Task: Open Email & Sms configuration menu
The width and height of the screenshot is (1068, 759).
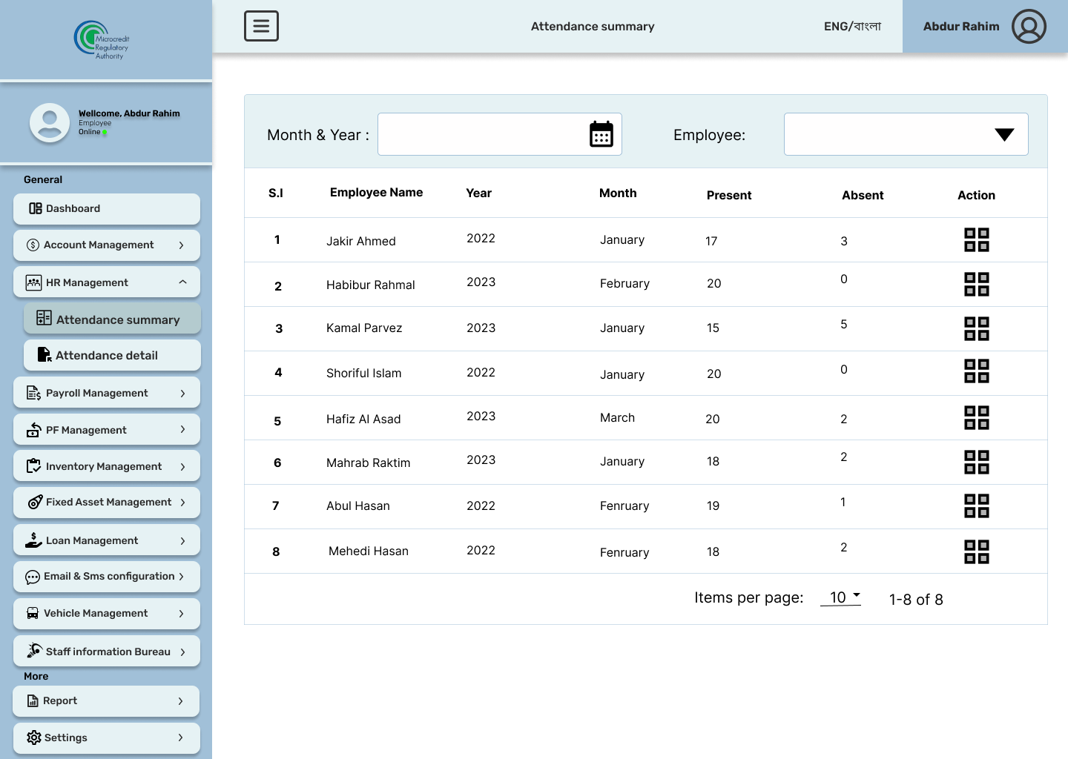Action: tap(107, 577)
